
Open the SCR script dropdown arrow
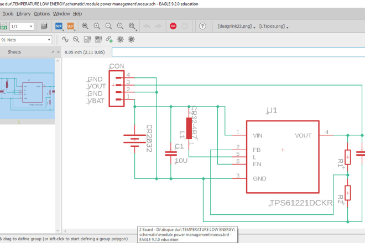[63, 30]
